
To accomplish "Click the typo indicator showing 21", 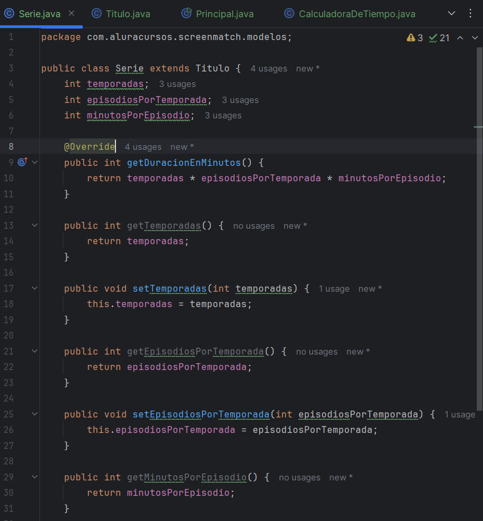I will pos(439,38).
